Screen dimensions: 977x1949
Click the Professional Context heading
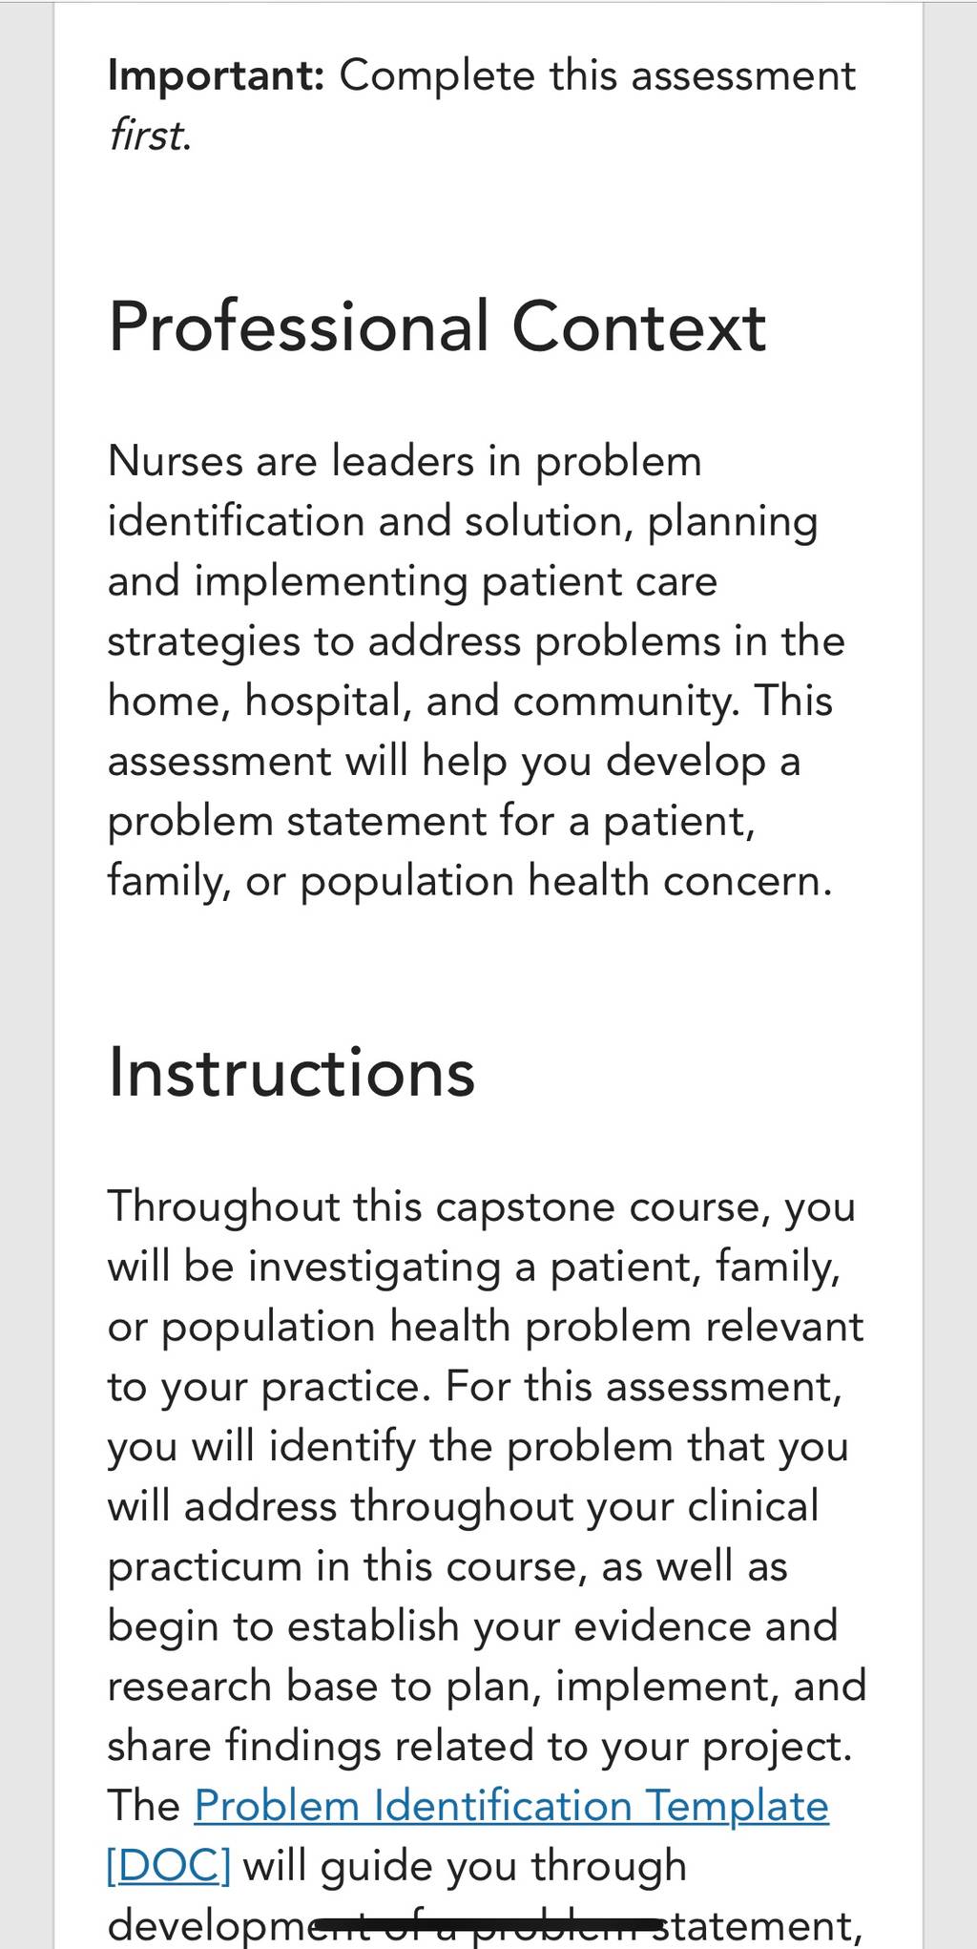[x=437, y=326]
